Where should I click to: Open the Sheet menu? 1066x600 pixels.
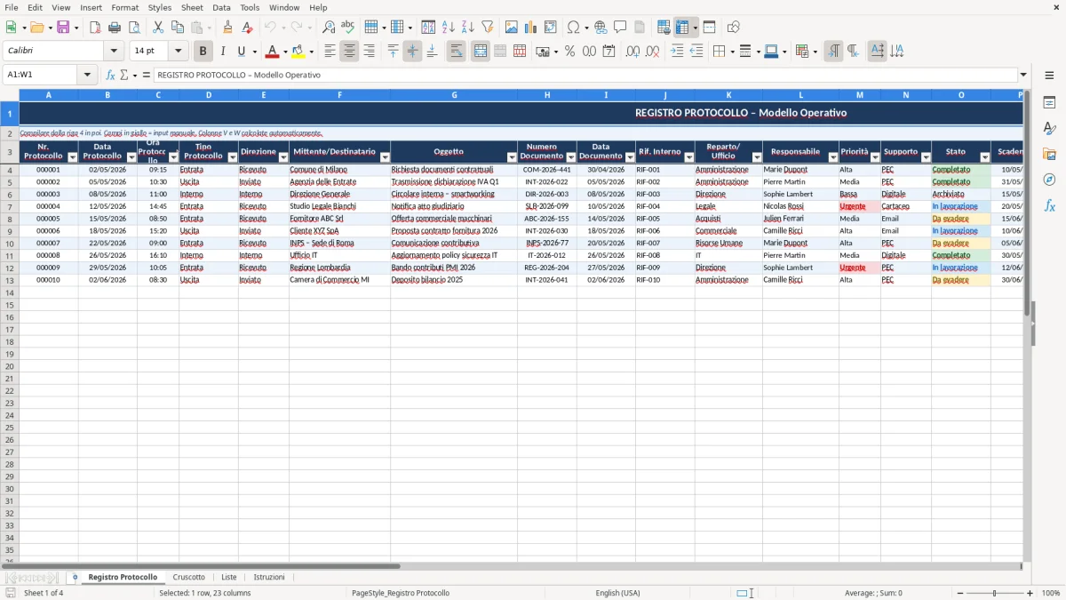pyautogui.click(x=192, y=7)
